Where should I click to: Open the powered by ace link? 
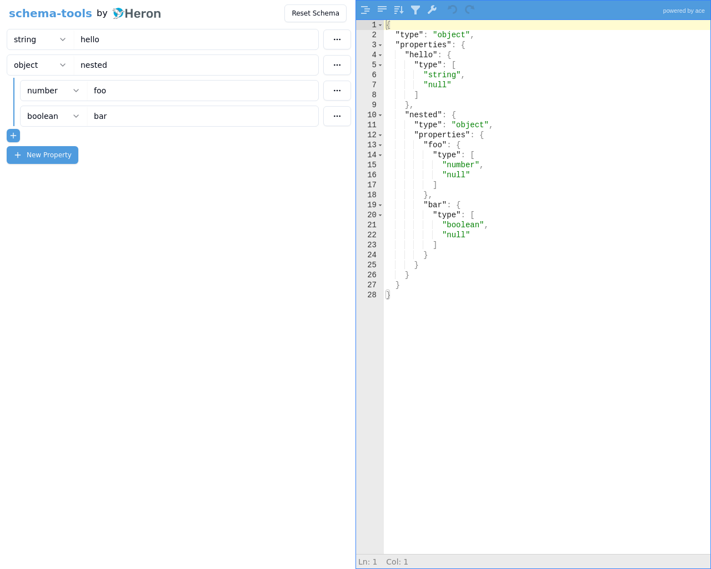(684, 11)
